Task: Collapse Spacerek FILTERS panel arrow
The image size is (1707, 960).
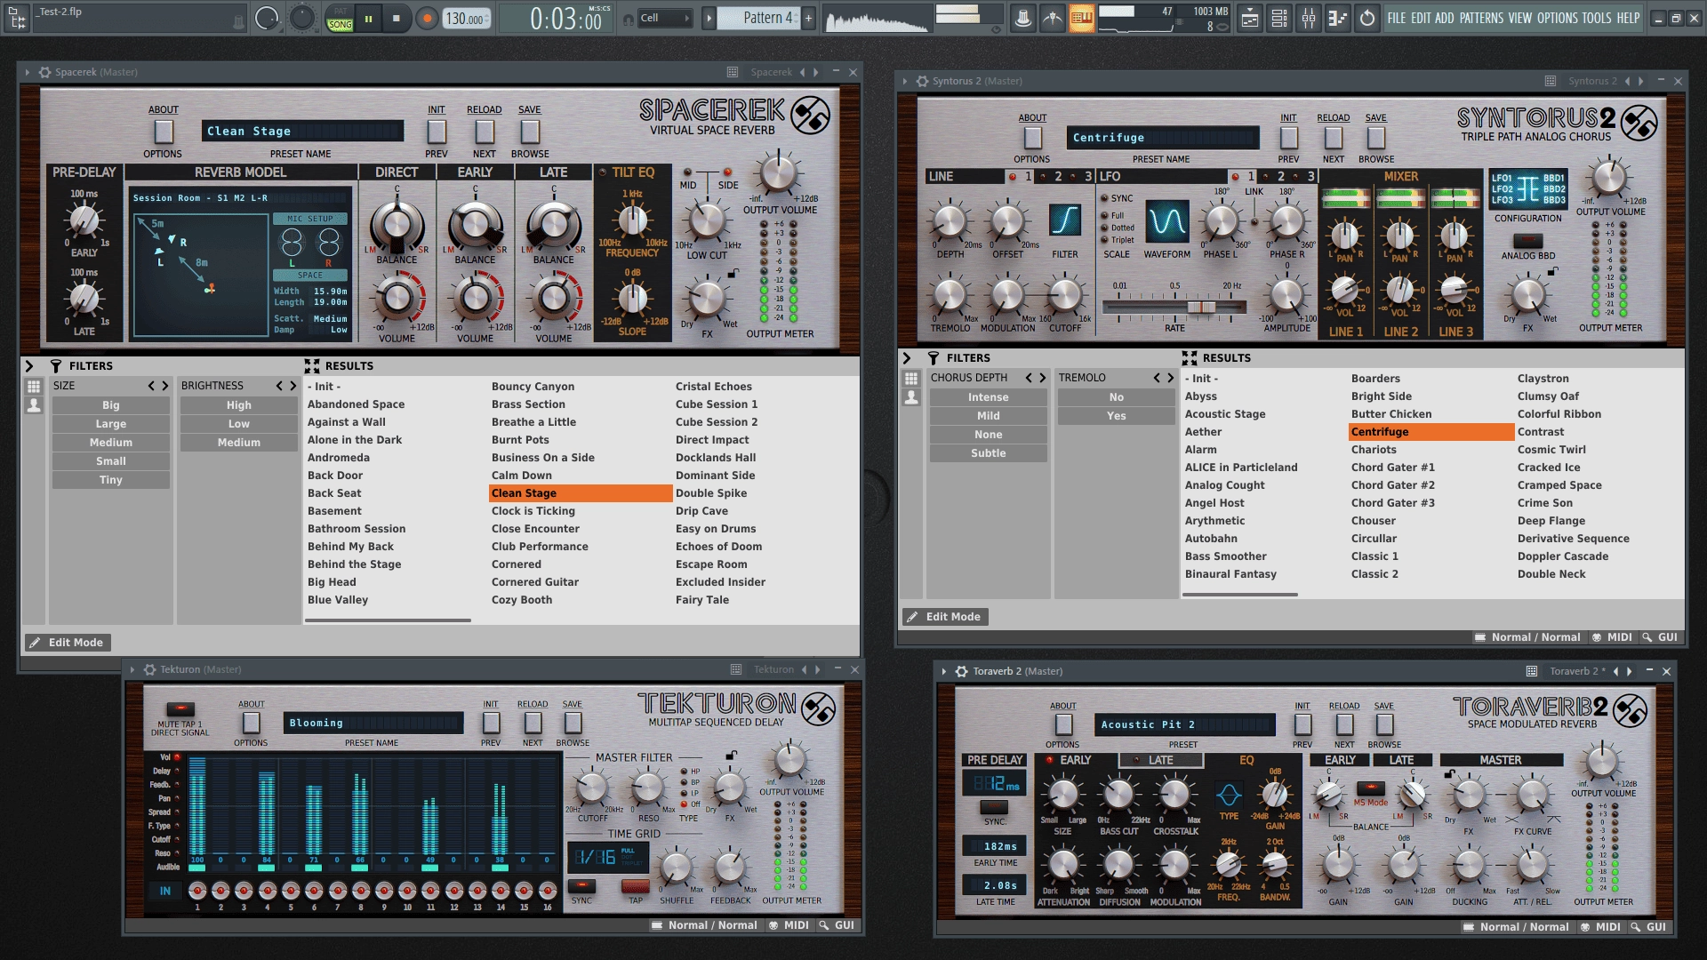Action: click(29, 365)
